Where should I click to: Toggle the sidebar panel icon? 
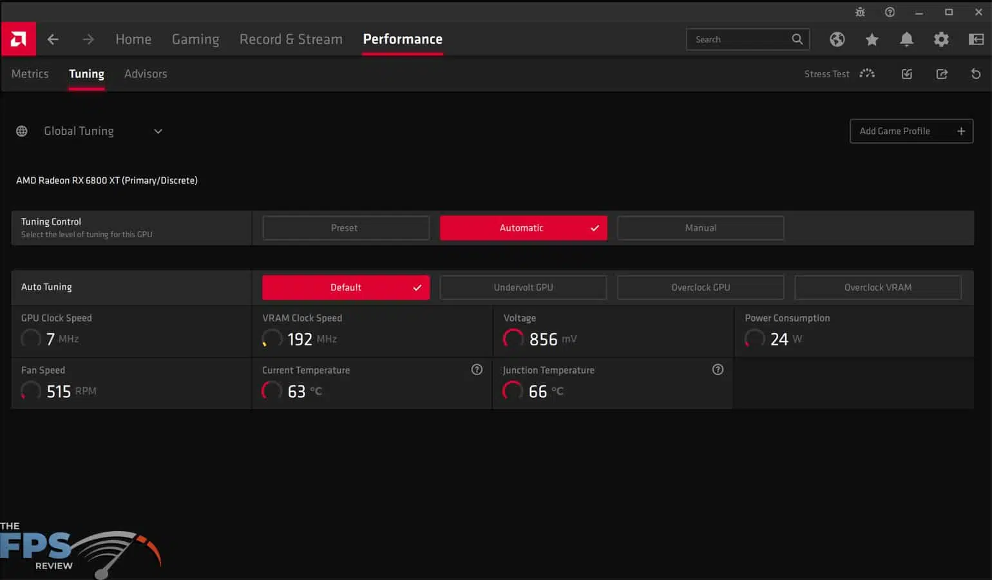[976, 39]
